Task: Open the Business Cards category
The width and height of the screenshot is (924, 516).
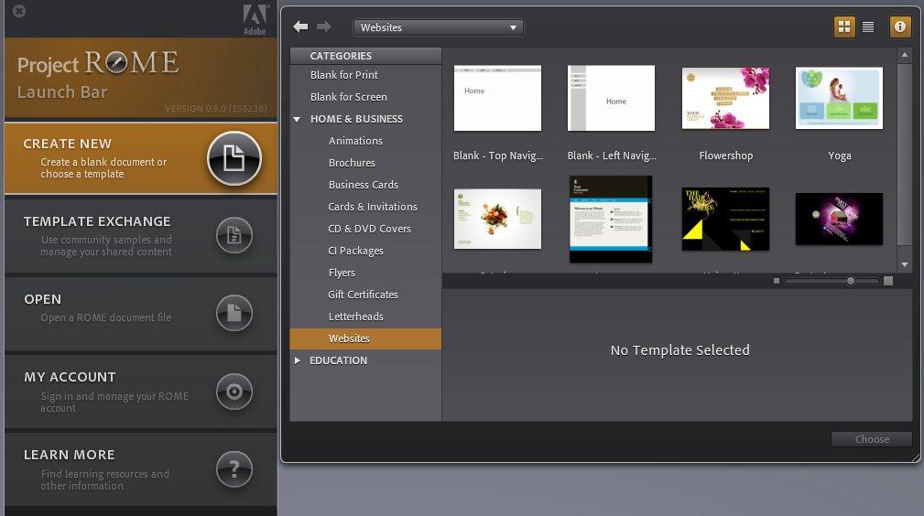Action: [365, 185]
